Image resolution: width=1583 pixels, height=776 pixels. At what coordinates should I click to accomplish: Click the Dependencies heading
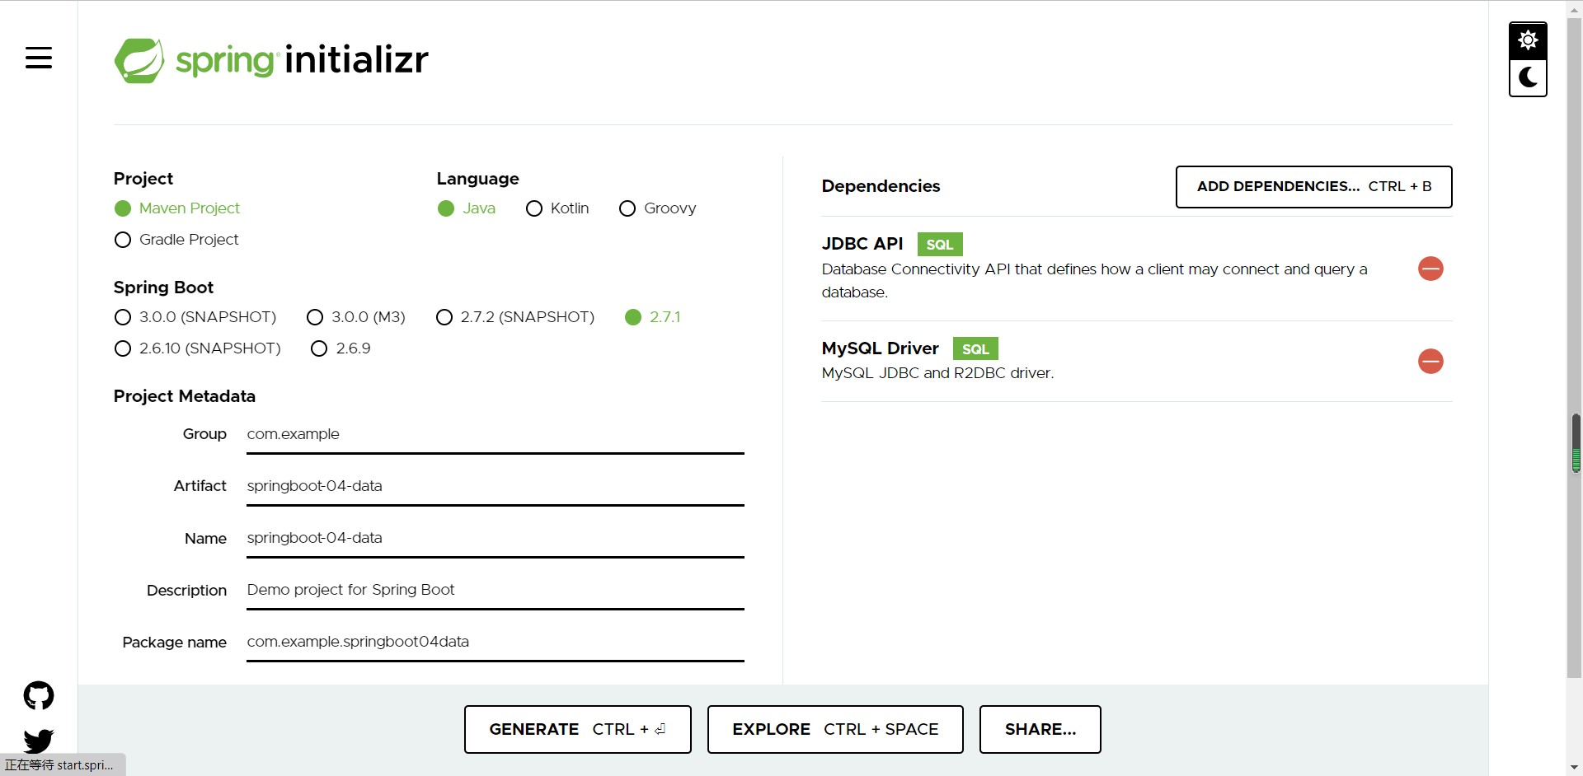coord(881,186)
